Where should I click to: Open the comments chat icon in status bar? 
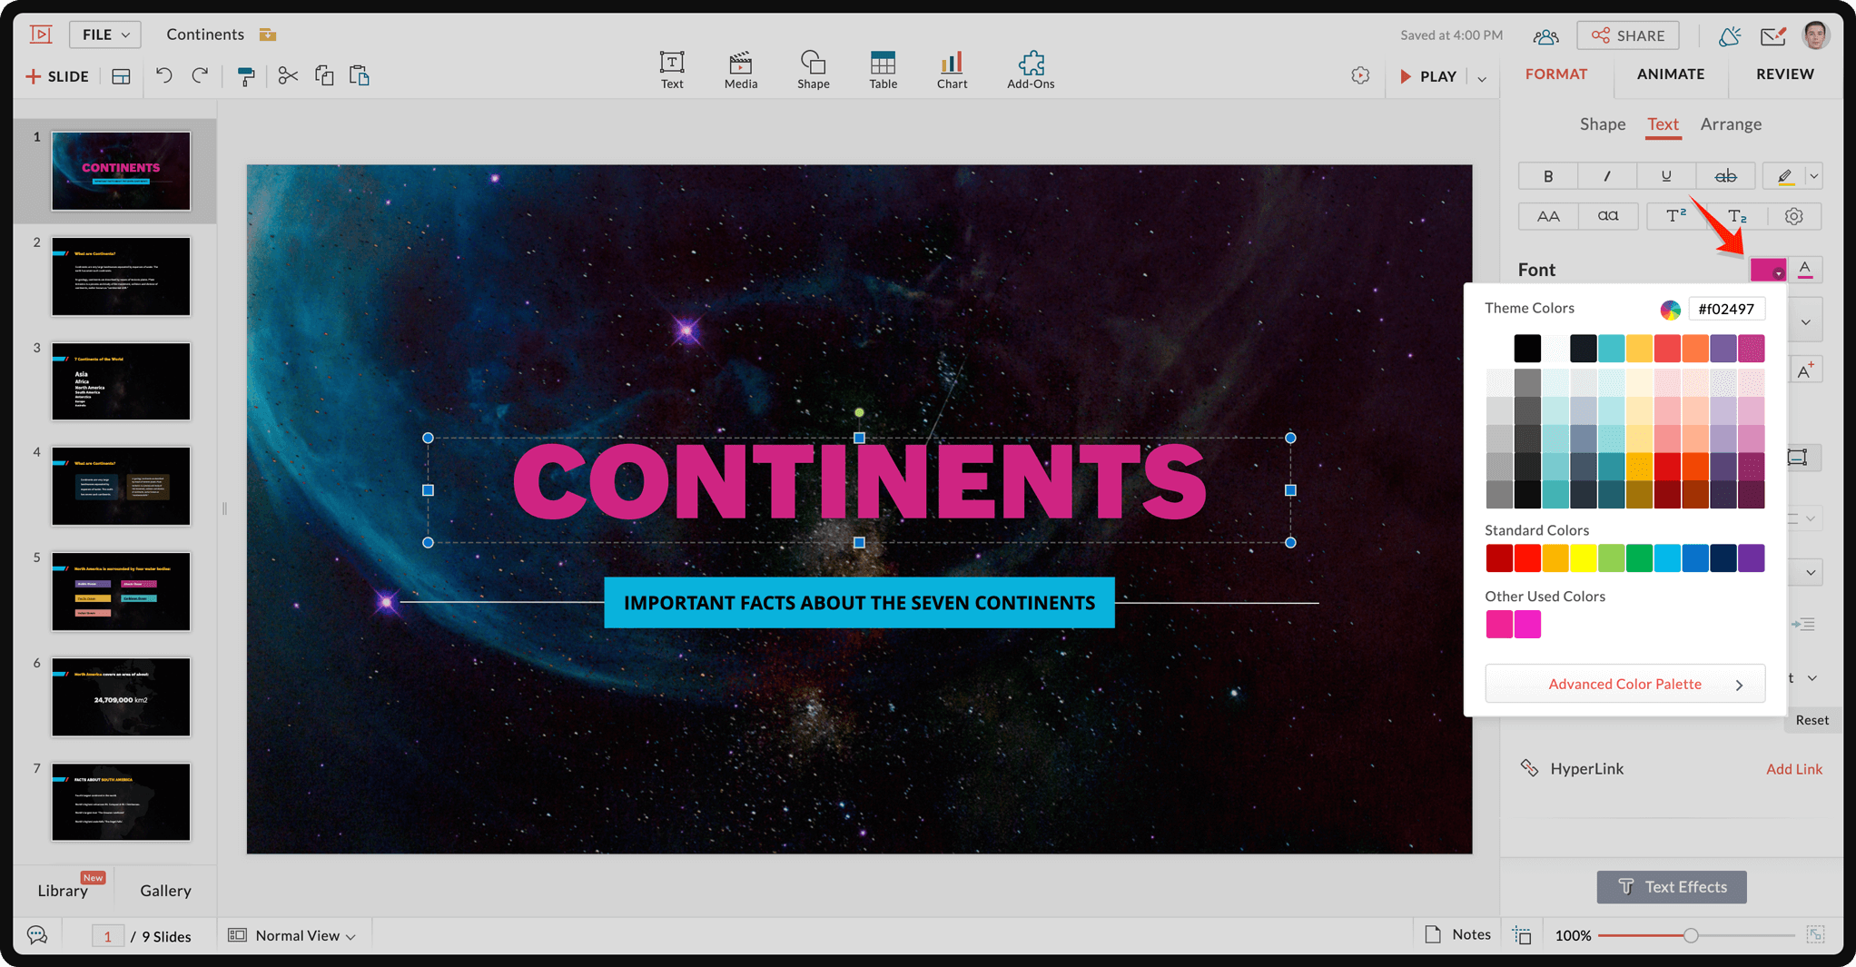37,935
